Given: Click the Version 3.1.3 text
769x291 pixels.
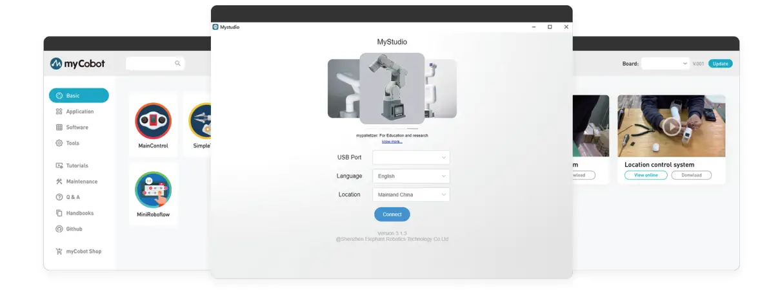Looking at the screenshot, I should click(392, 233).
